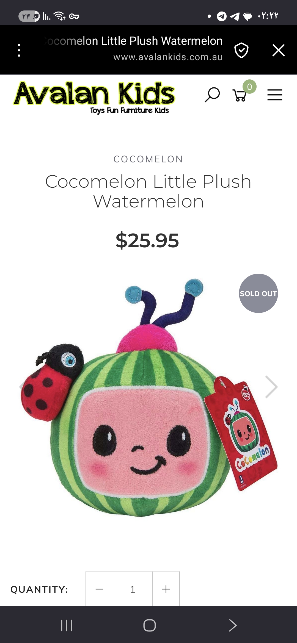Tap the SOLD OUT badge
The width and height of the screenshot is (297, 643).
tap(258, 293)
